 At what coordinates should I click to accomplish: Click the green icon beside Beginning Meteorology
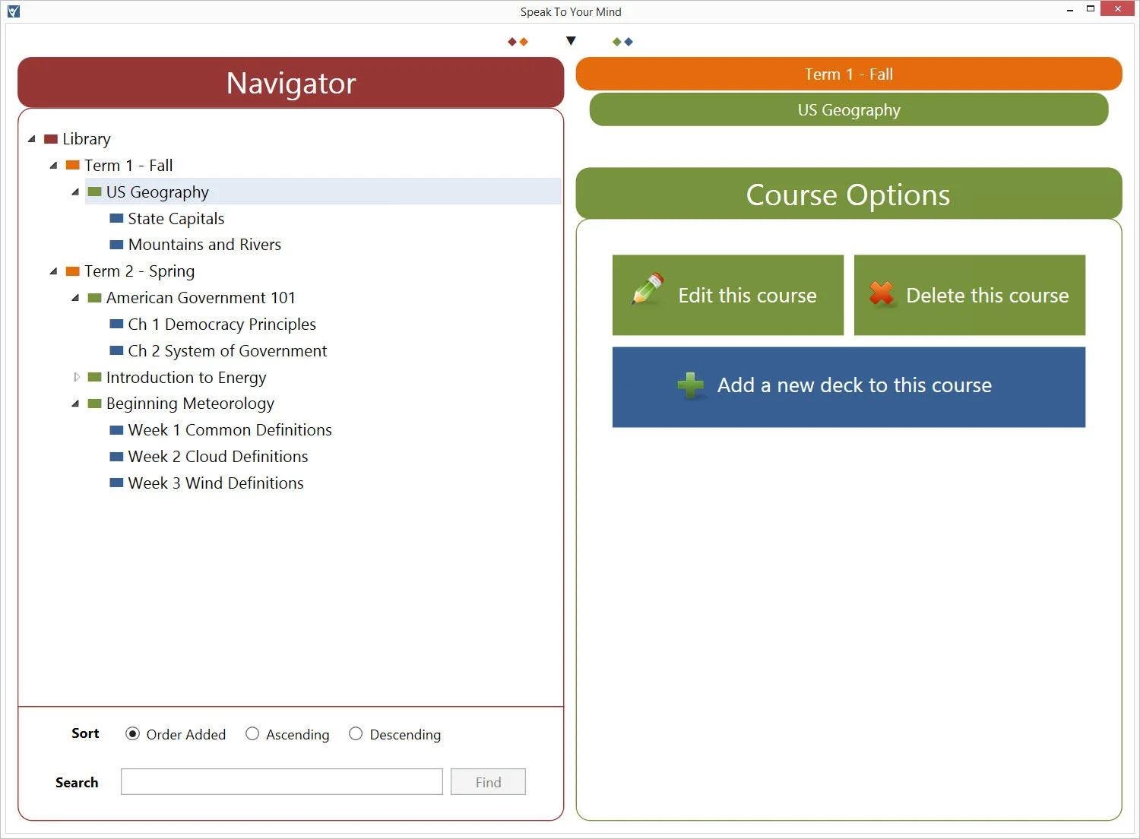pos(94,404)
